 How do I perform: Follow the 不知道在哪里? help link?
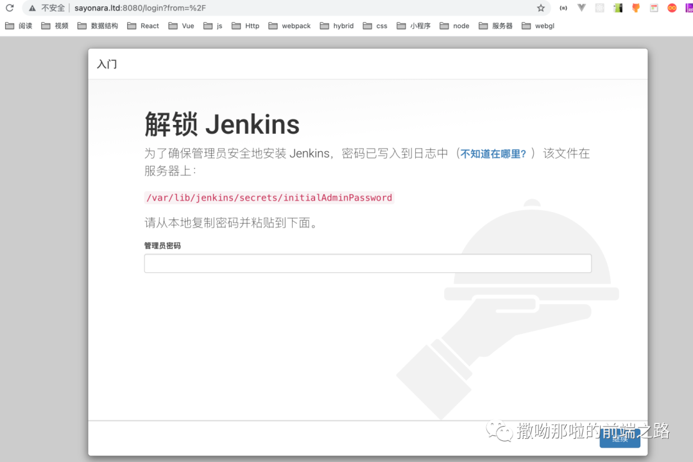[493, 154]
